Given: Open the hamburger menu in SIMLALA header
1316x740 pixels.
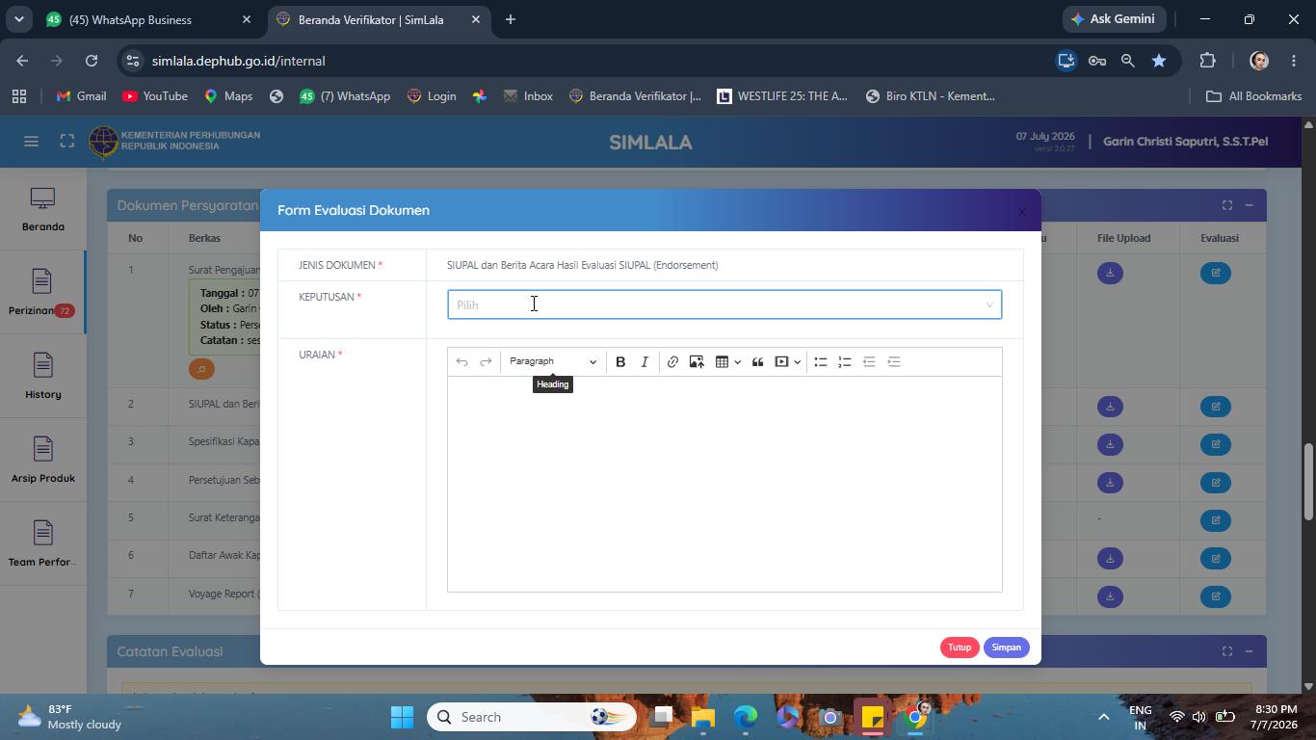Looking at the screenshot, I should click(x=31, y=142).
